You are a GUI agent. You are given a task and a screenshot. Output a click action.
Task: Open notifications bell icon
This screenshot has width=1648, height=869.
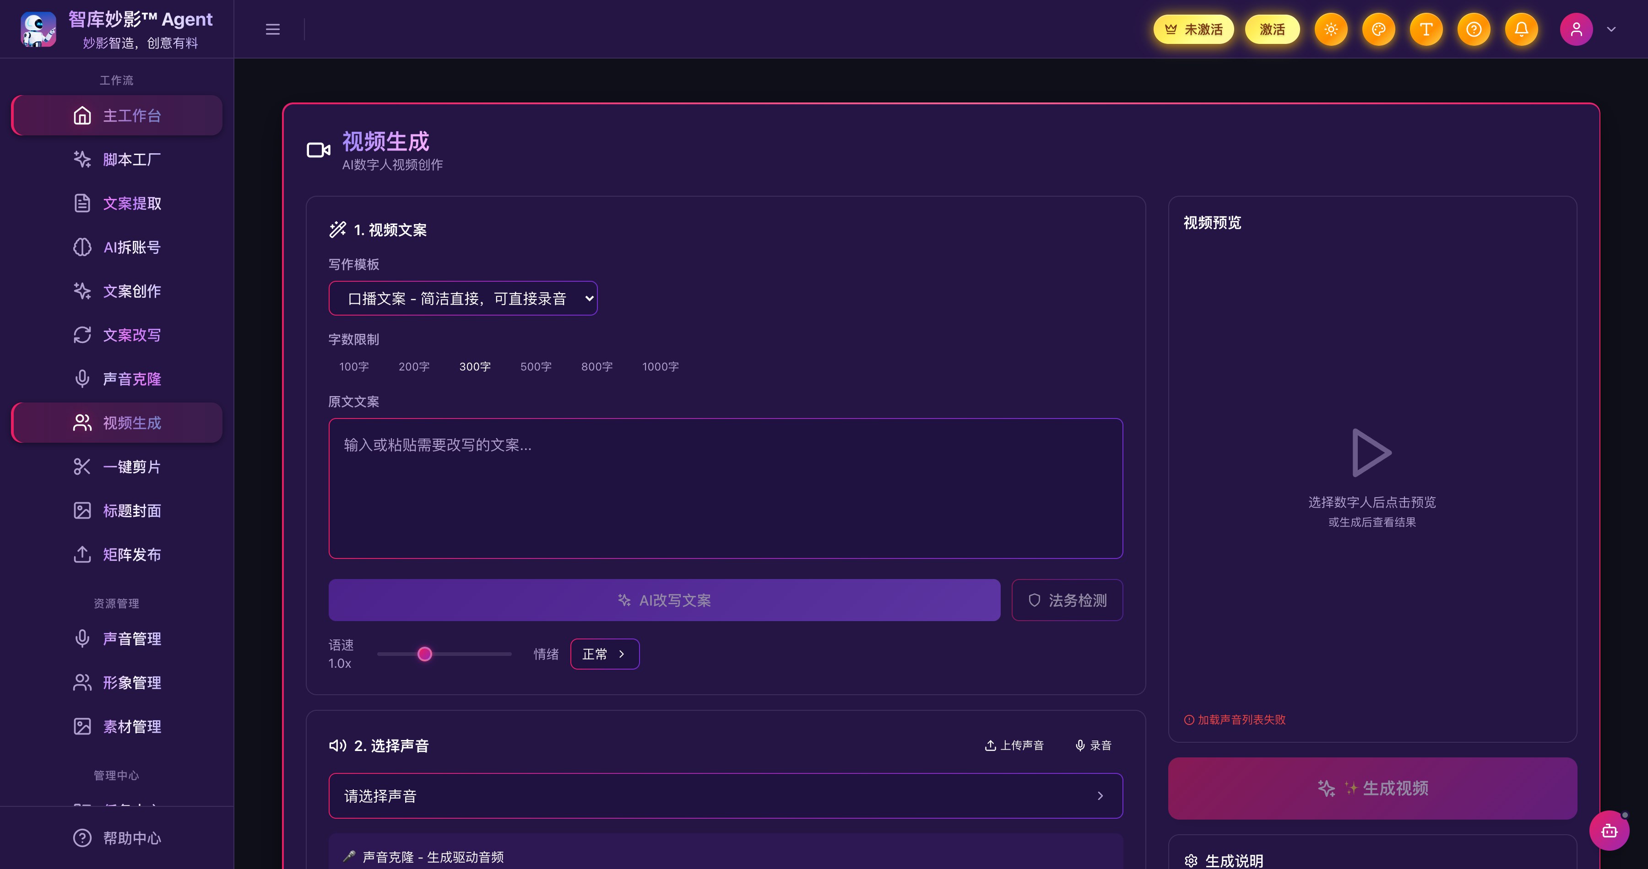1521,29
